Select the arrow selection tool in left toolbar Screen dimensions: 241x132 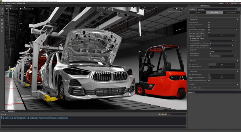tap(2, 13)
